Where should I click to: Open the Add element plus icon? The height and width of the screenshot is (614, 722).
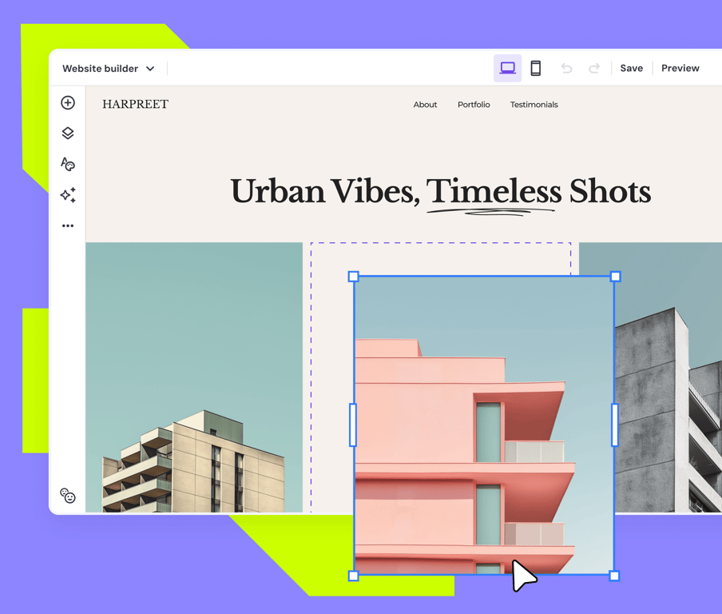coord(68,103)
